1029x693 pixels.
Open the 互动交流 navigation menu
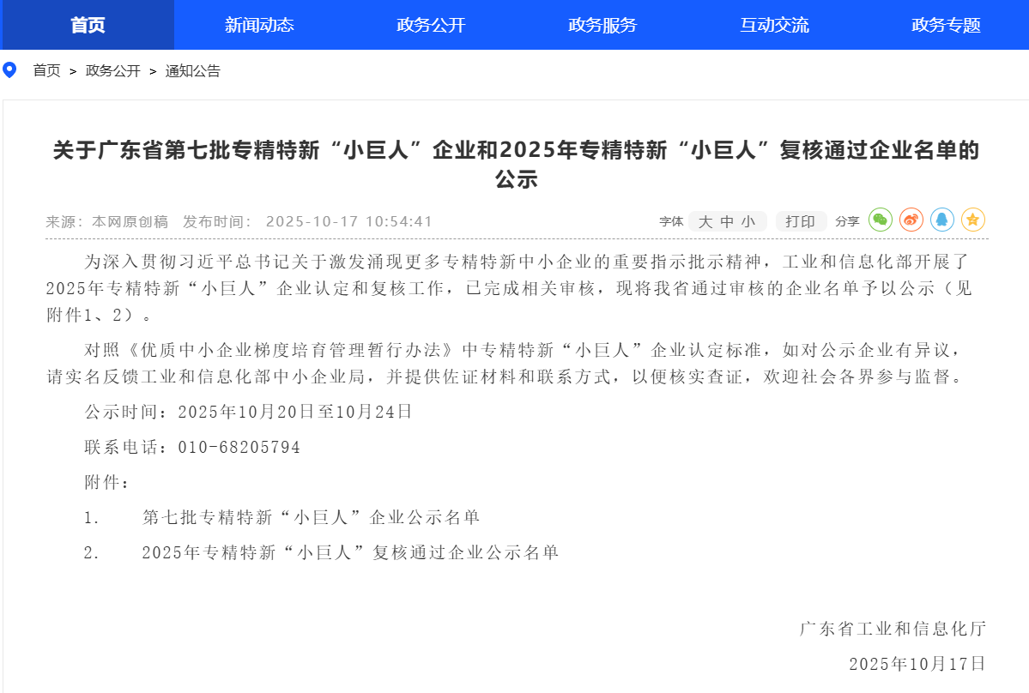(x=774, y=25)
